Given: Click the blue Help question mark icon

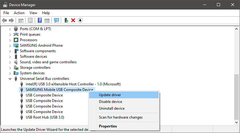Looking at the screenshot, I should click(x=40, y=21).
